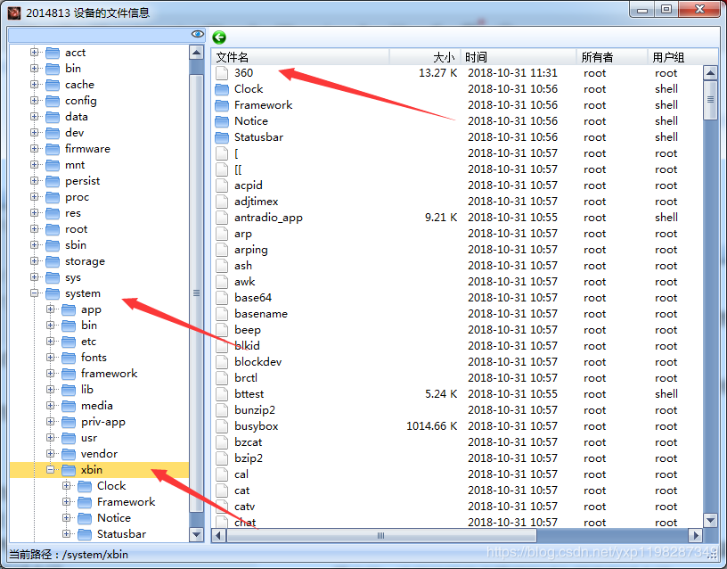The height and width of the screenshot is (569, 727).
Task: Expand the framework folder under system
Action: point(51,374)
